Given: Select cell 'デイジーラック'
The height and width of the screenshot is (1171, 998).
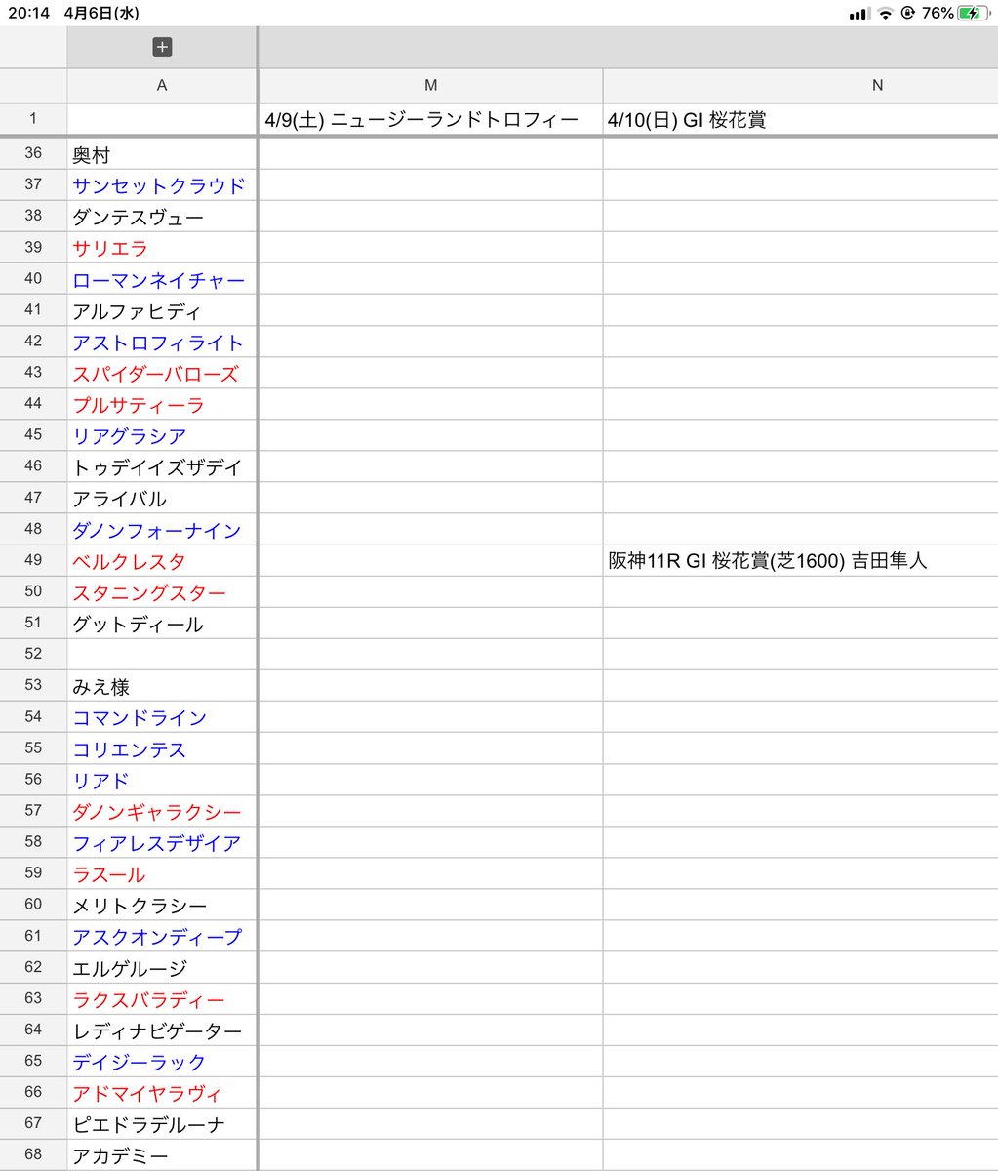Looking at the screenshot, I should [x=162, y=1062].
